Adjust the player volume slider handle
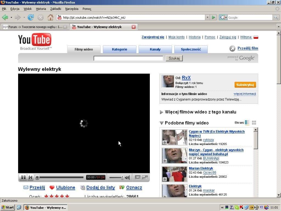The width and height of the screenshot is (281, 211). pyautogui.click(x=122, y=177)
